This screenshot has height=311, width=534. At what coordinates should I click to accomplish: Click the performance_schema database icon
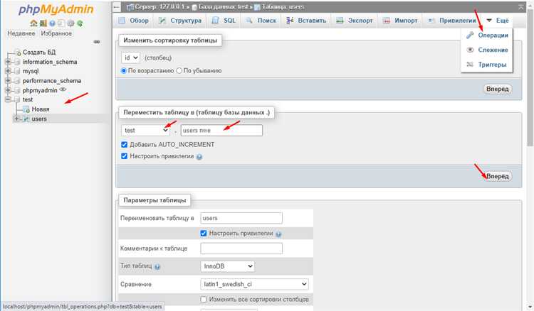point(18,81)
